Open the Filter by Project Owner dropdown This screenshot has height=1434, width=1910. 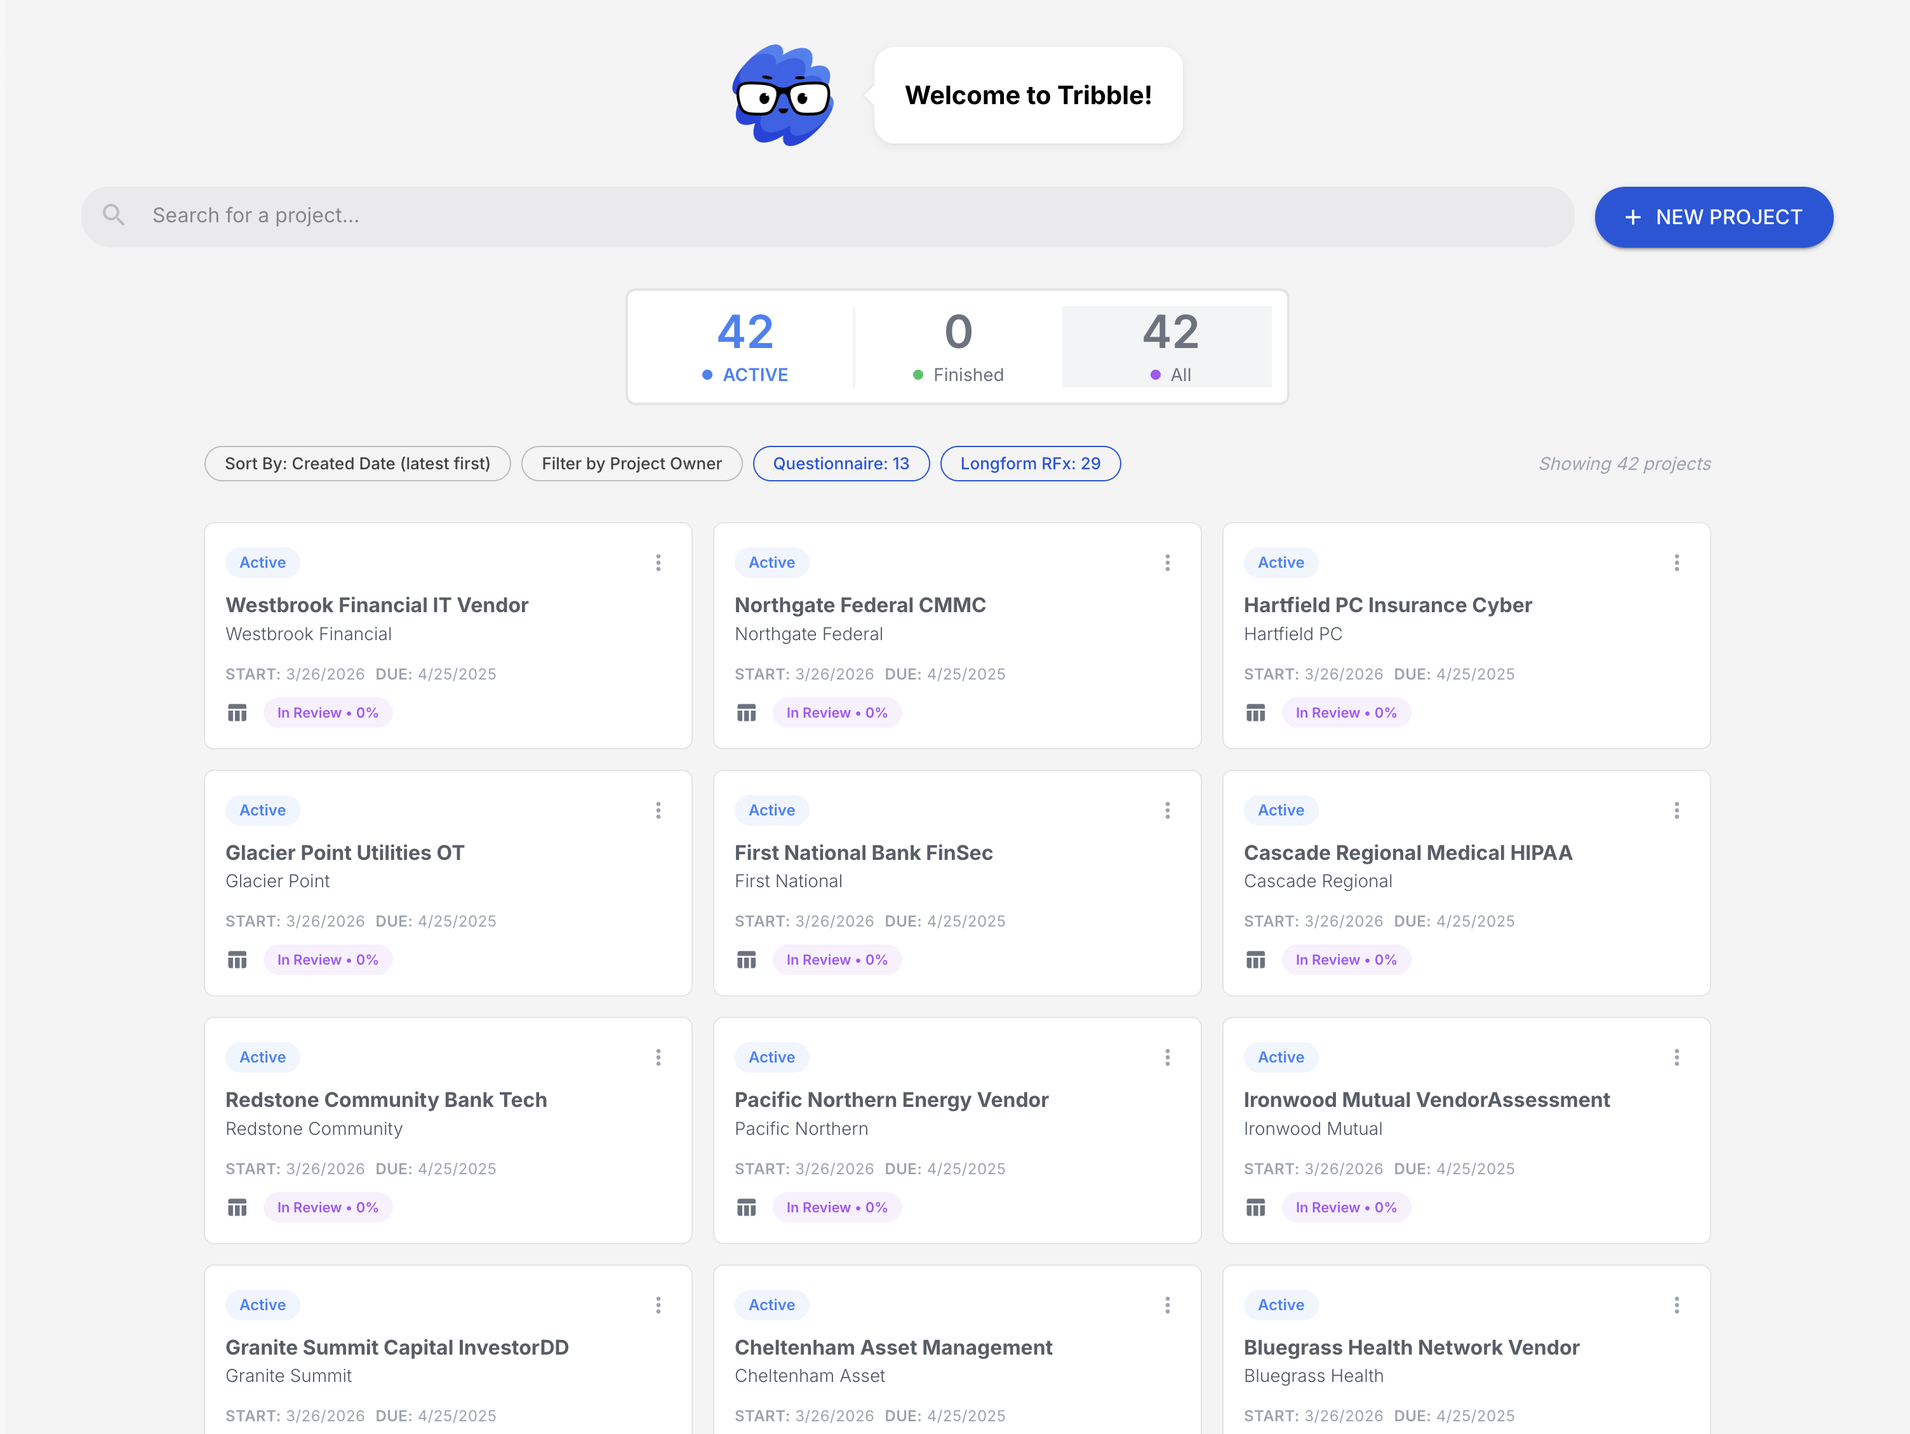631,463
